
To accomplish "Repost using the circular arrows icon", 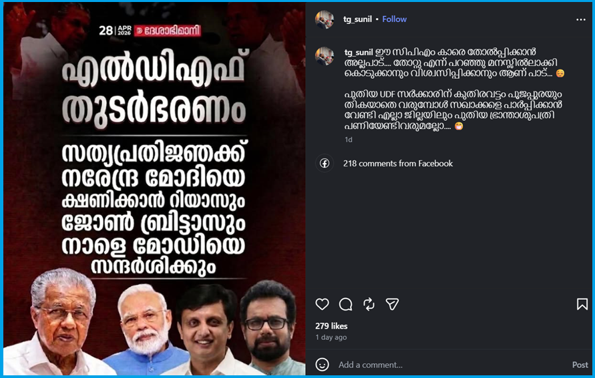I will tap(369, 304).
